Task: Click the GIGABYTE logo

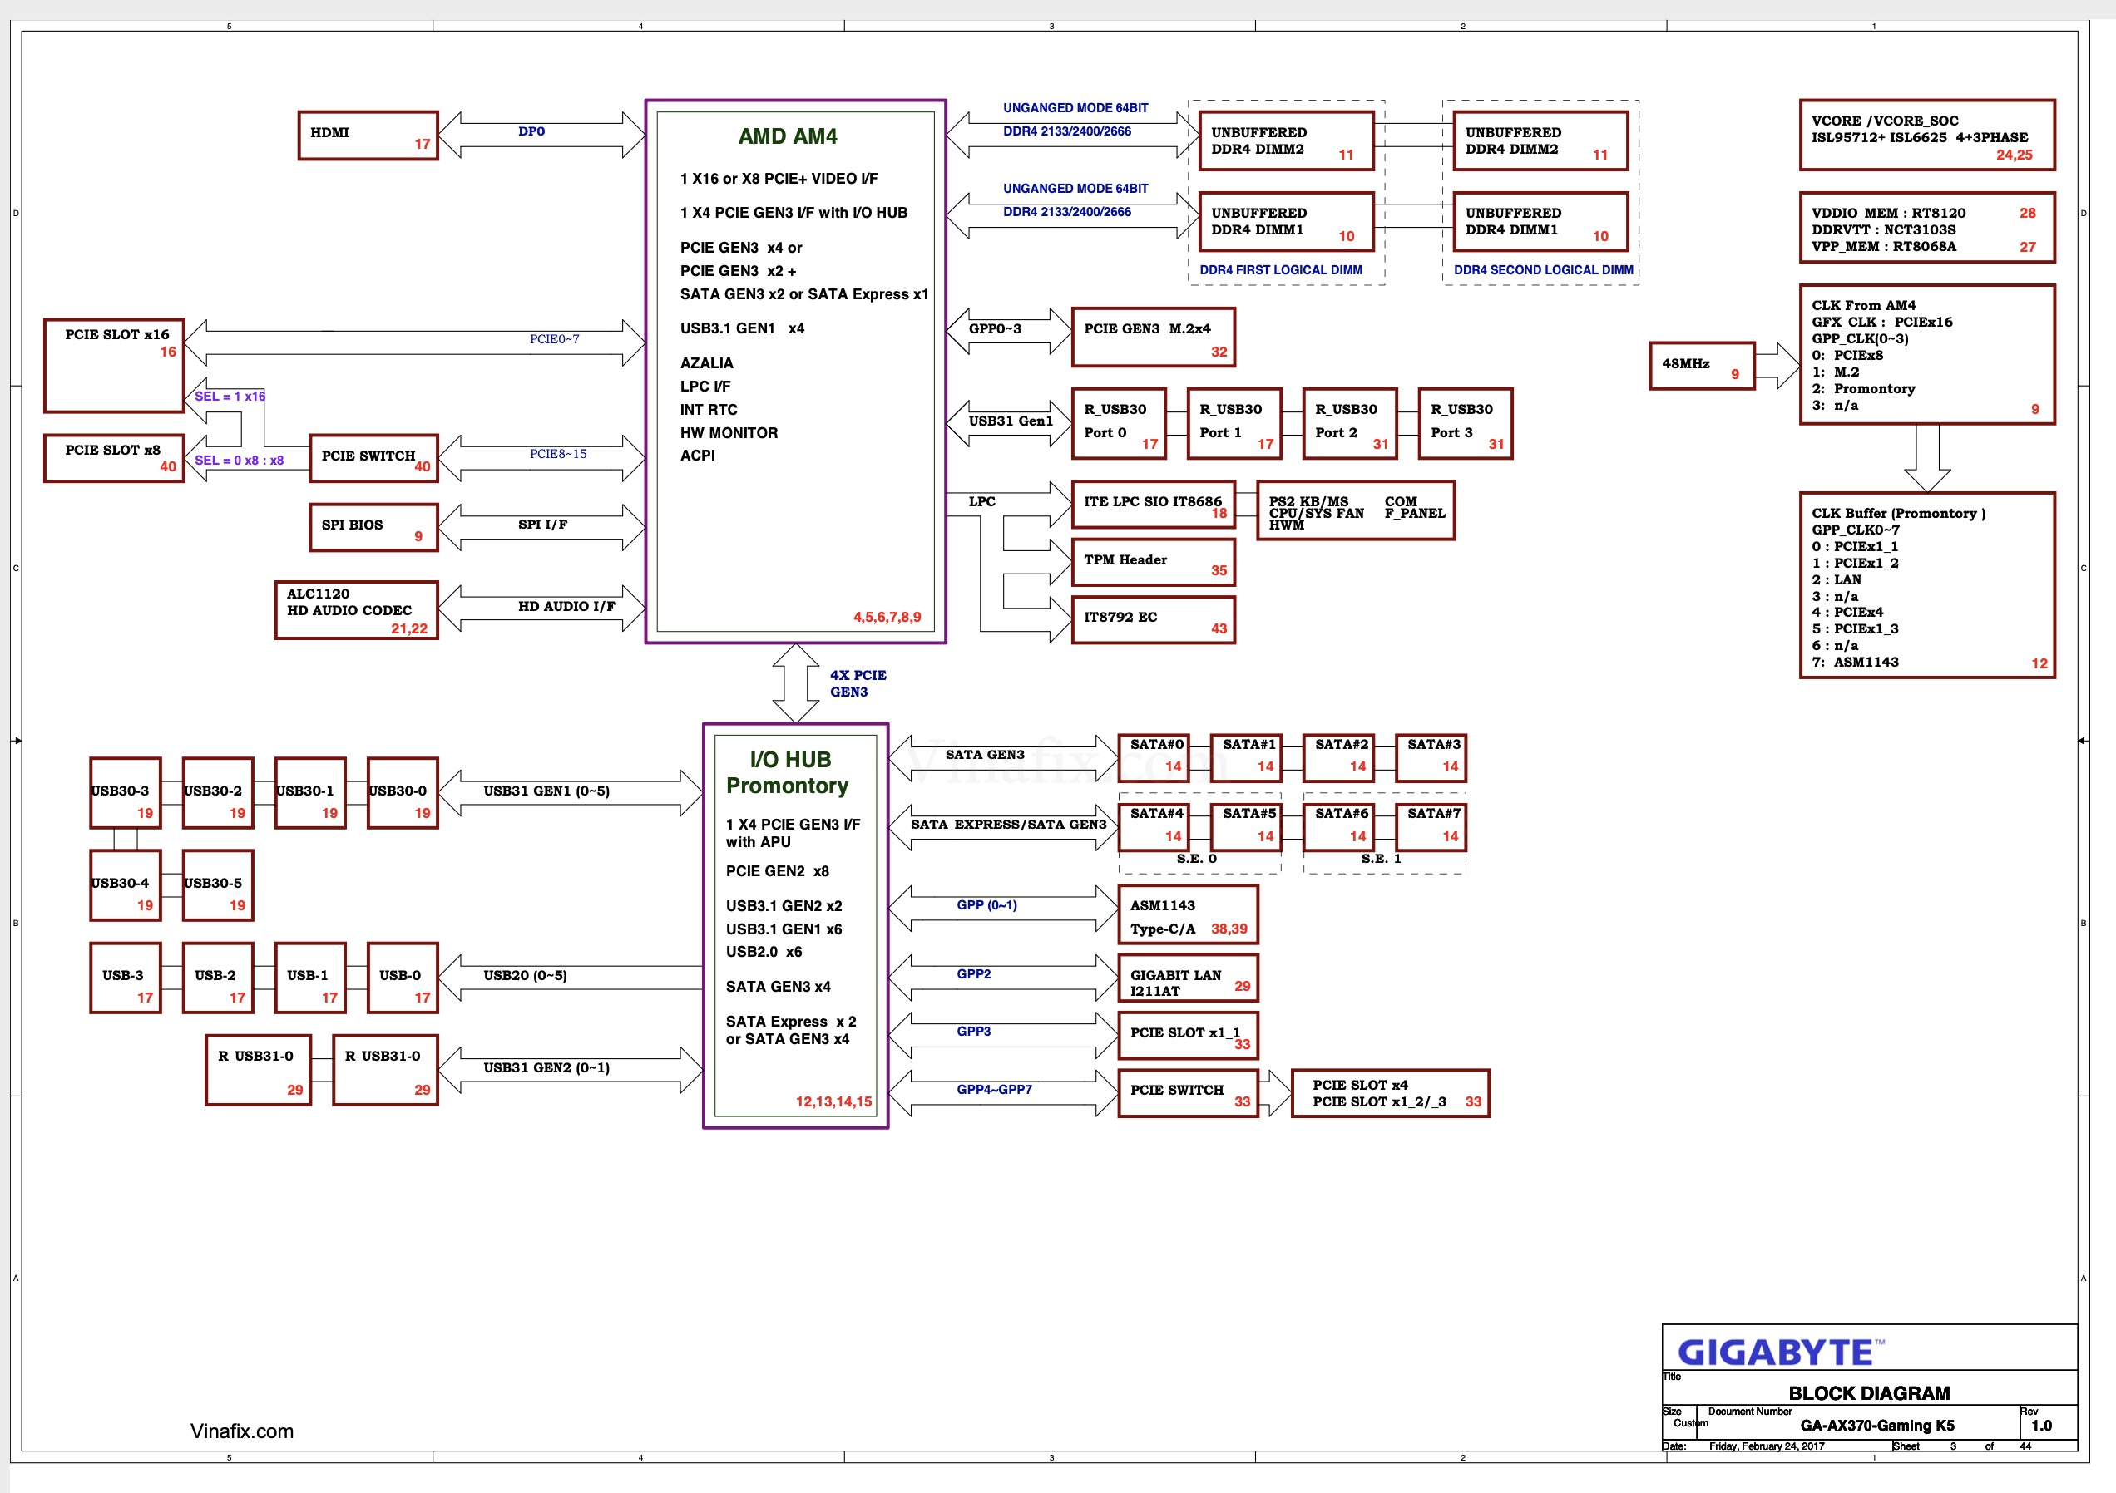Action: pos(1775,1352)
